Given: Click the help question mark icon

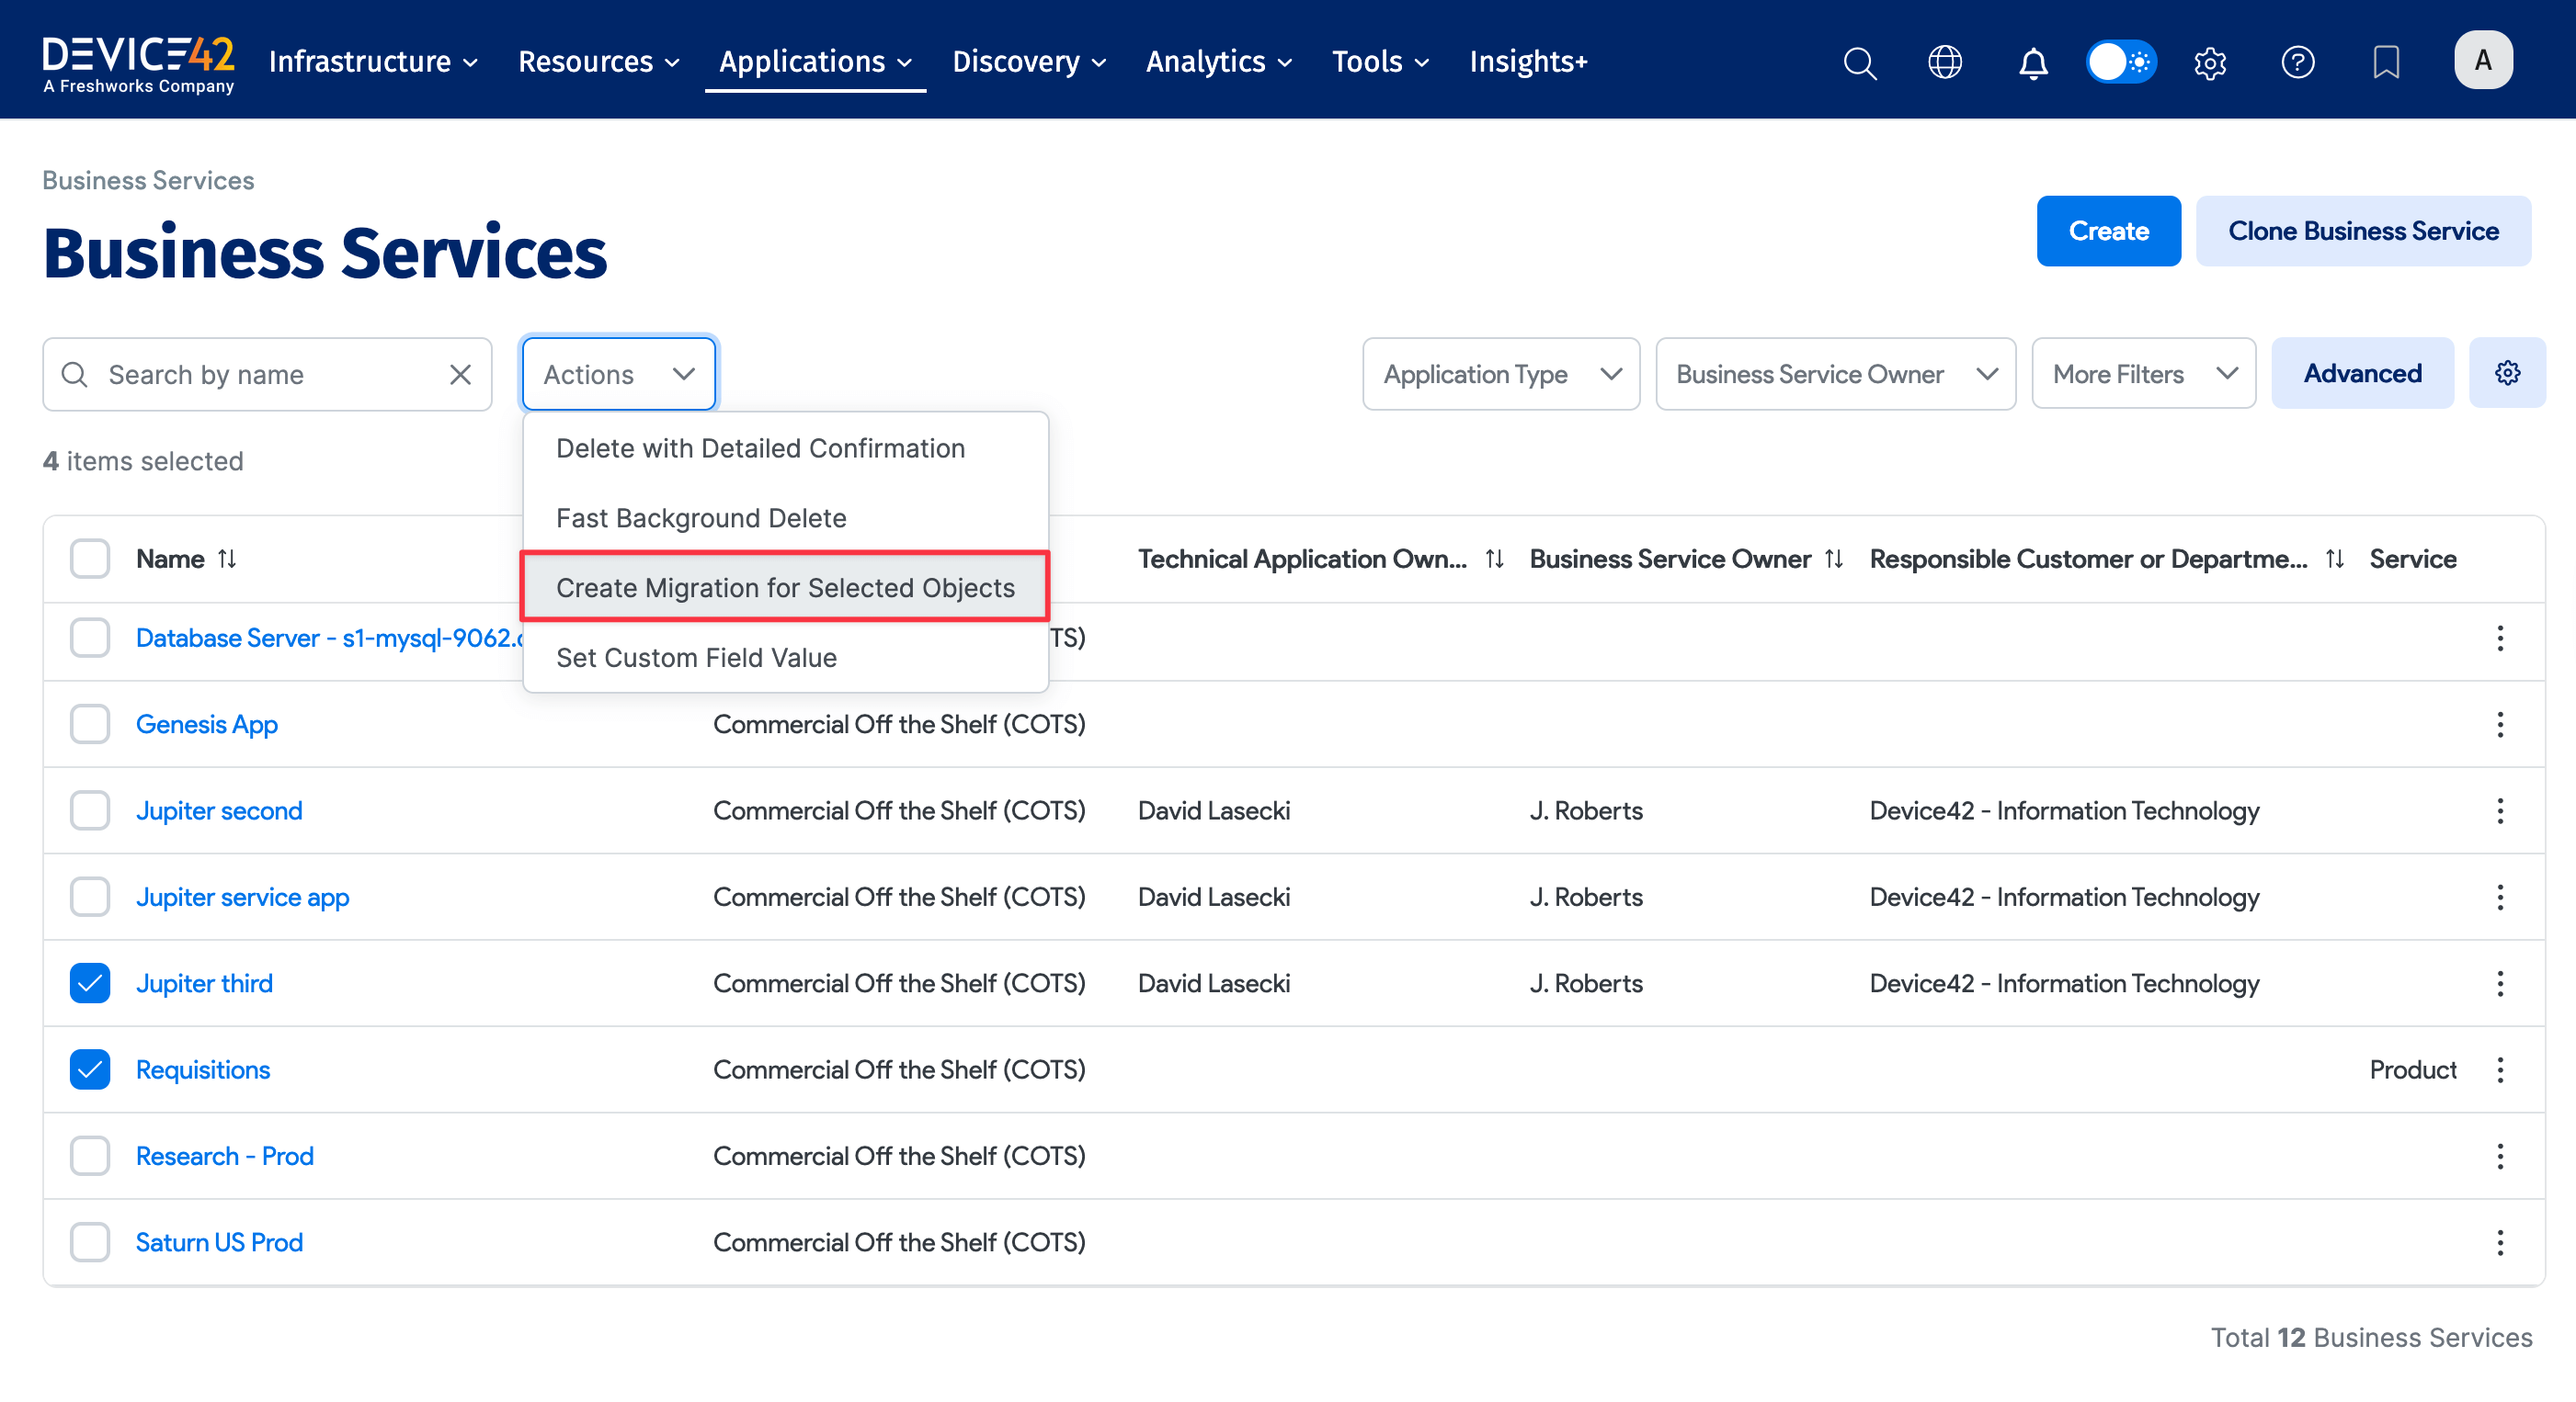Looking at the screenshot, I should (2297, 62).
